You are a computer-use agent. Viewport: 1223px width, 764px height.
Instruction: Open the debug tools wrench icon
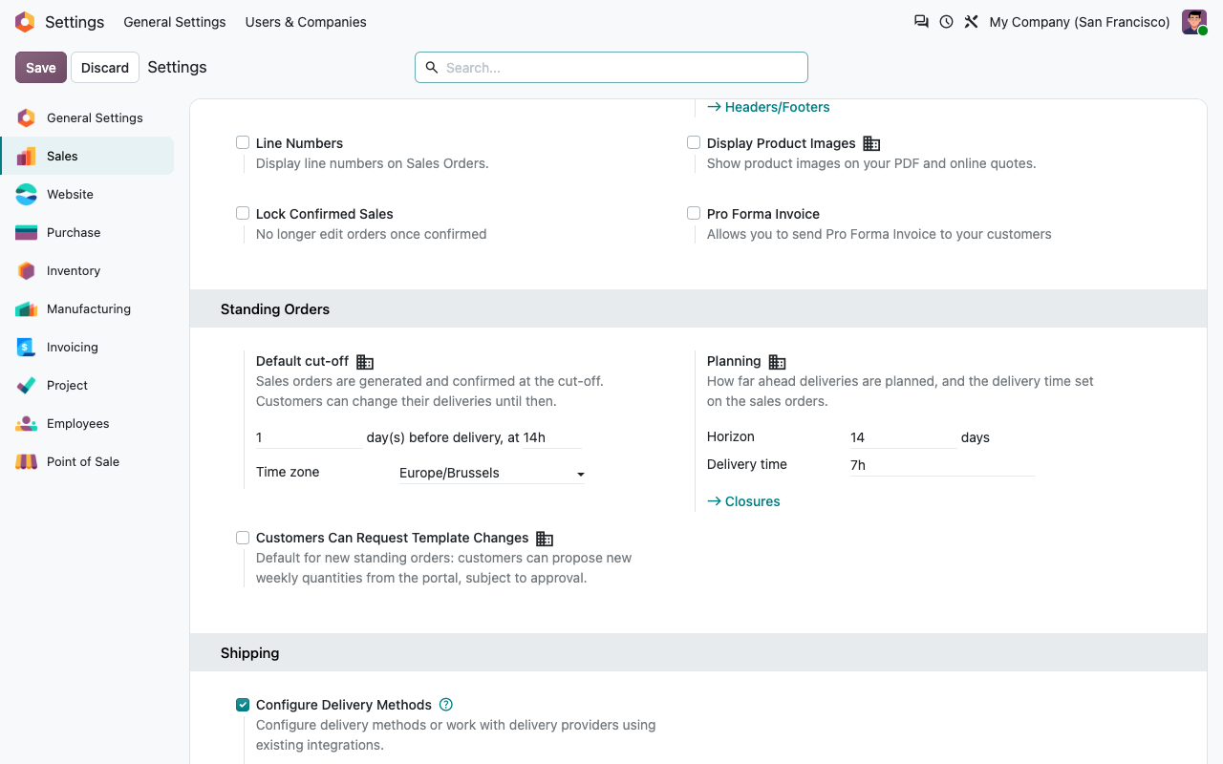point(971,22)
